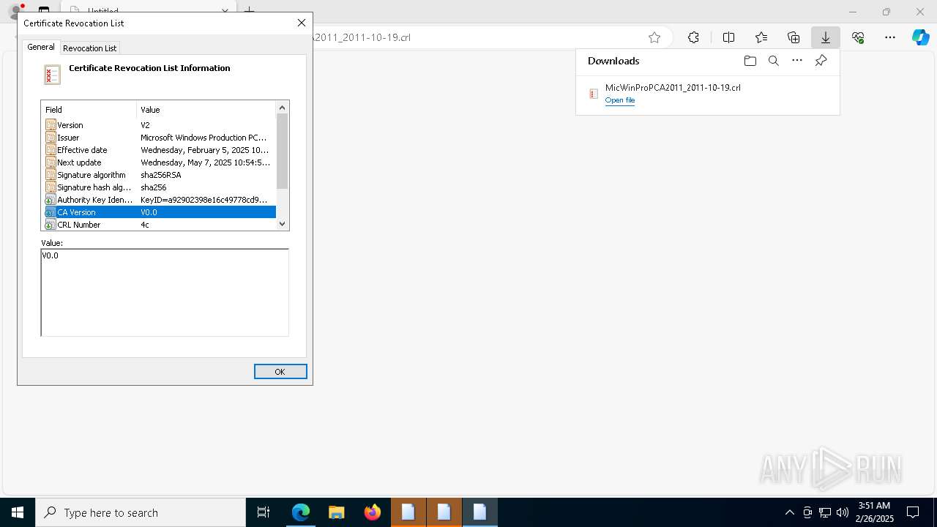Select the Authority Key Identifier row
The width and height of the screenshot is (937, 527).
159,200
